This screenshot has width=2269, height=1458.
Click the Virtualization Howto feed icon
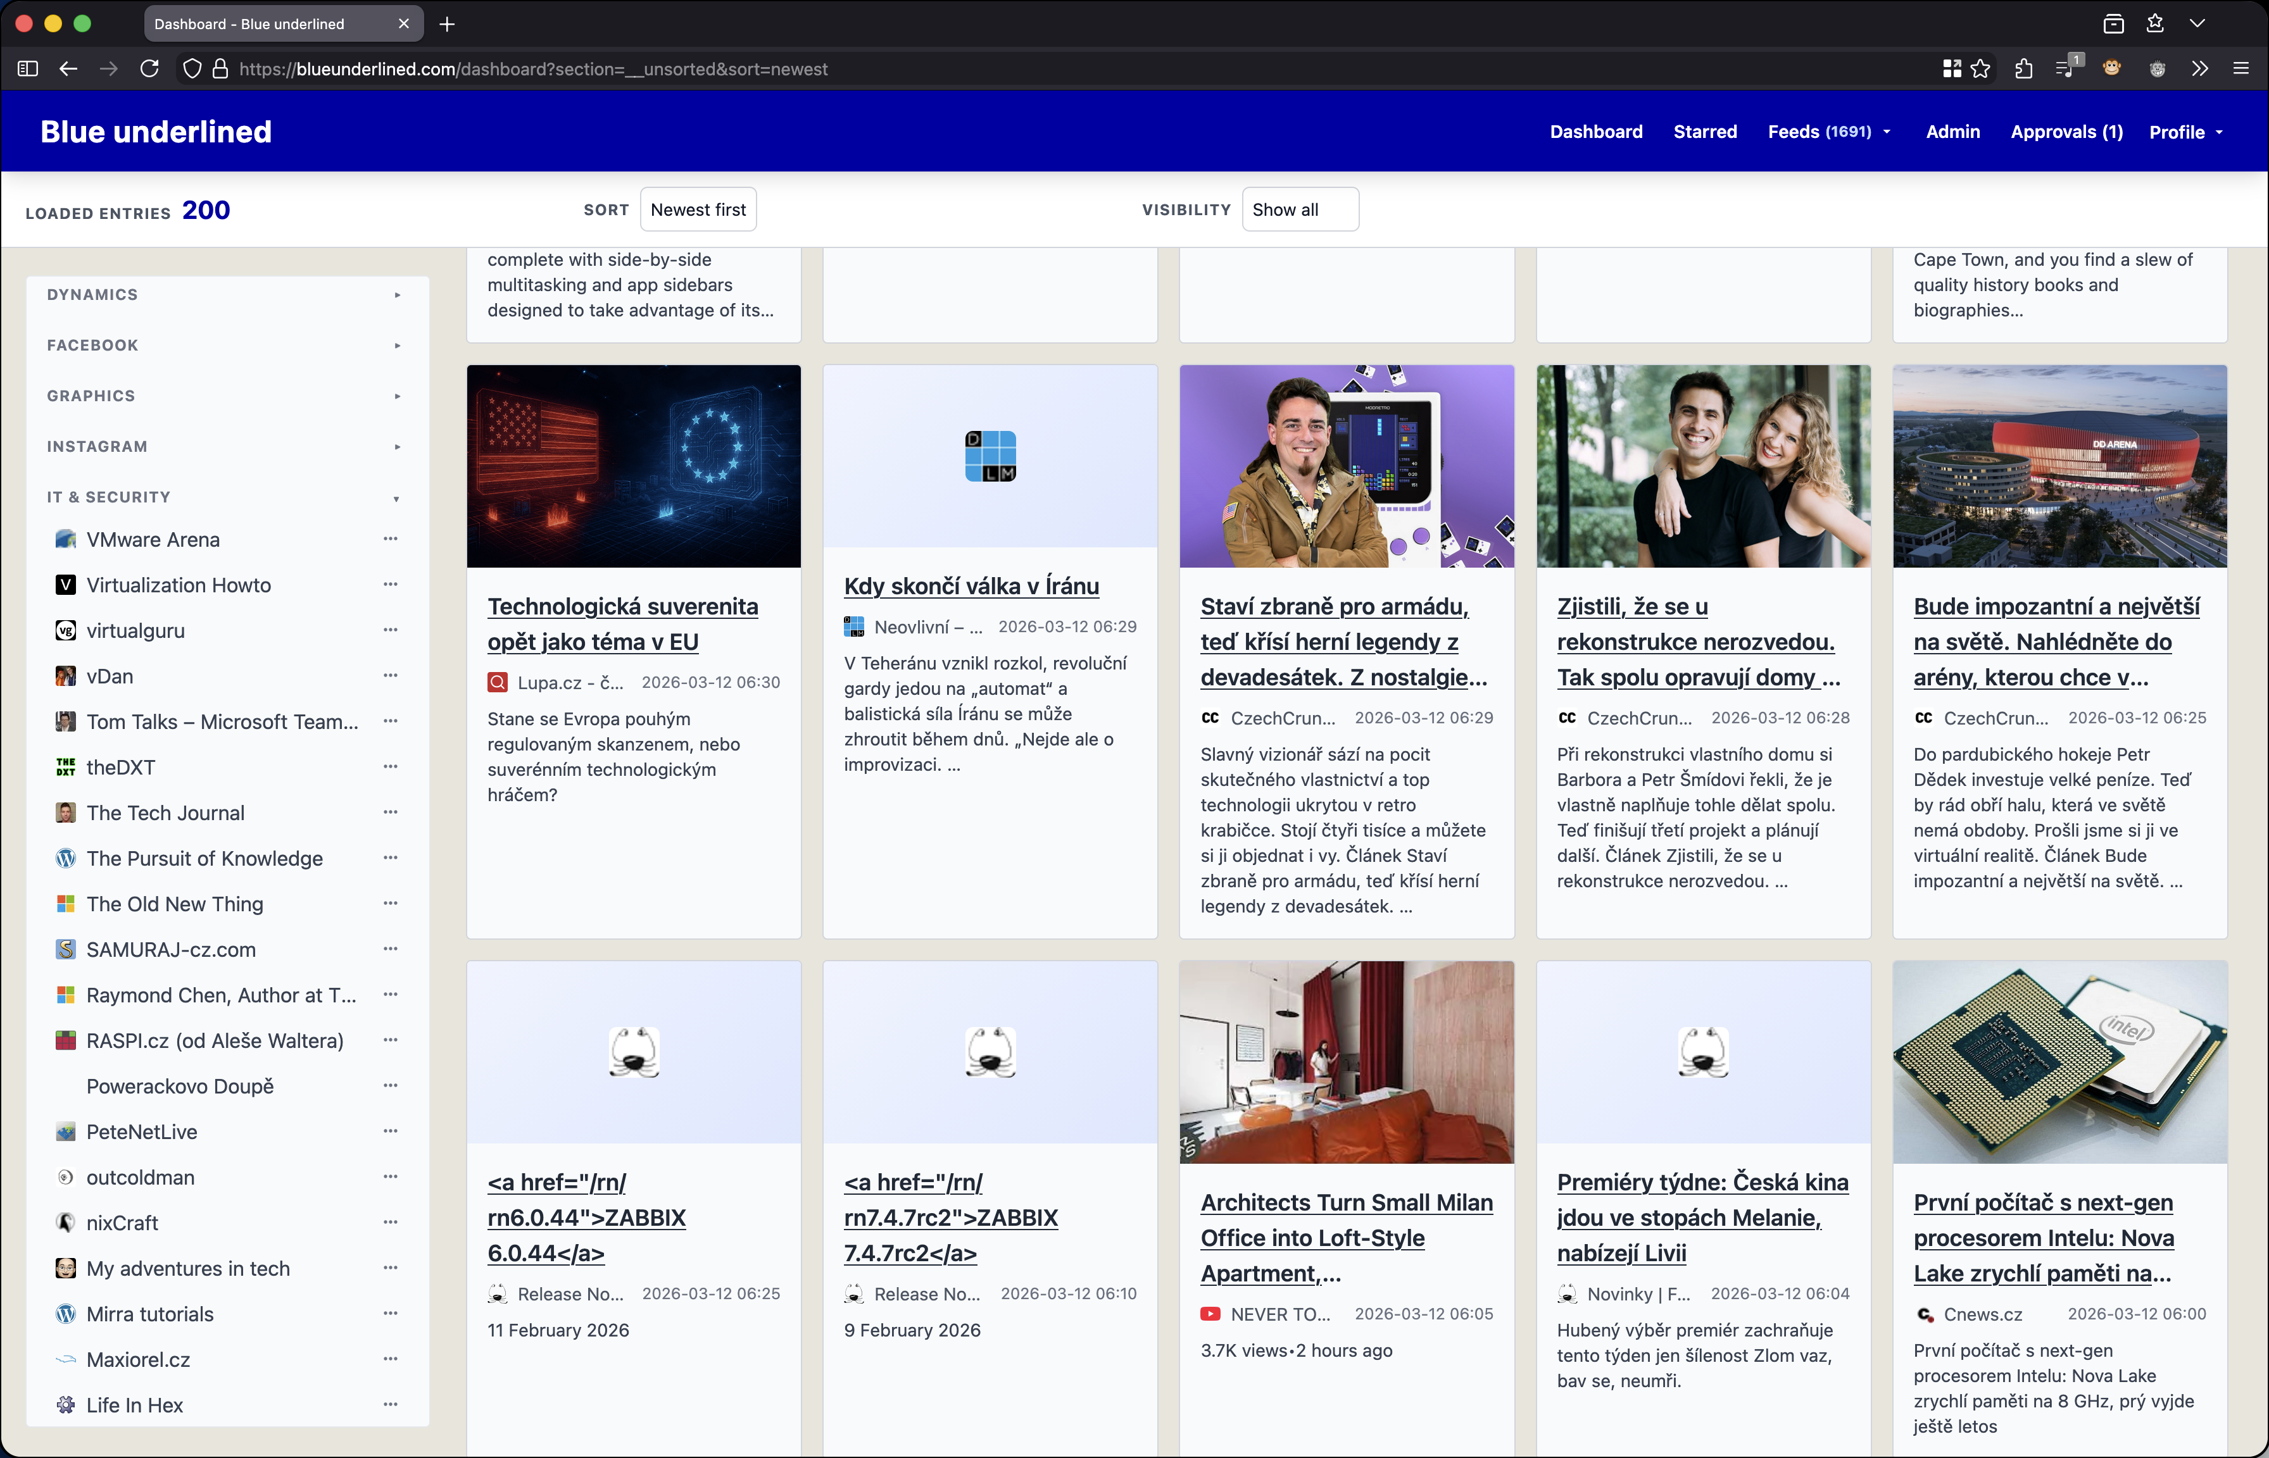click(x=65, y=585)
